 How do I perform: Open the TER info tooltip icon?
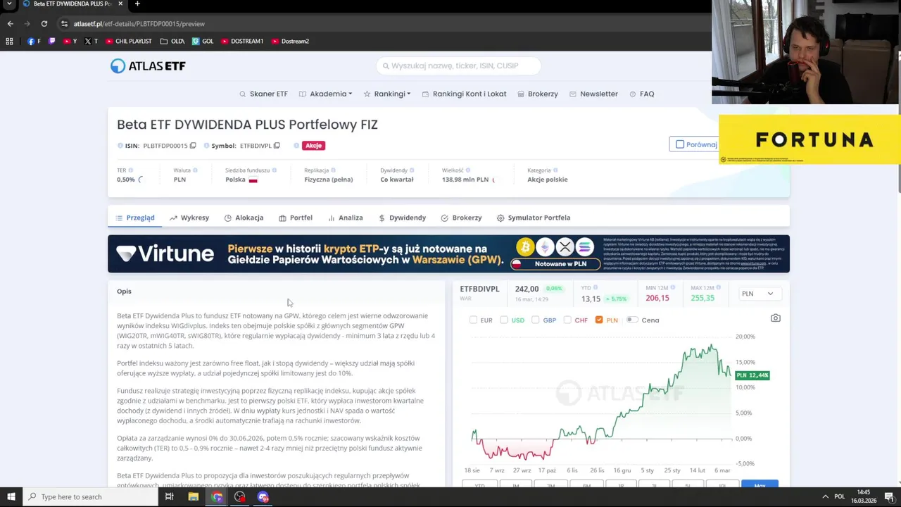pyautogui.click(x=132, y=170)
